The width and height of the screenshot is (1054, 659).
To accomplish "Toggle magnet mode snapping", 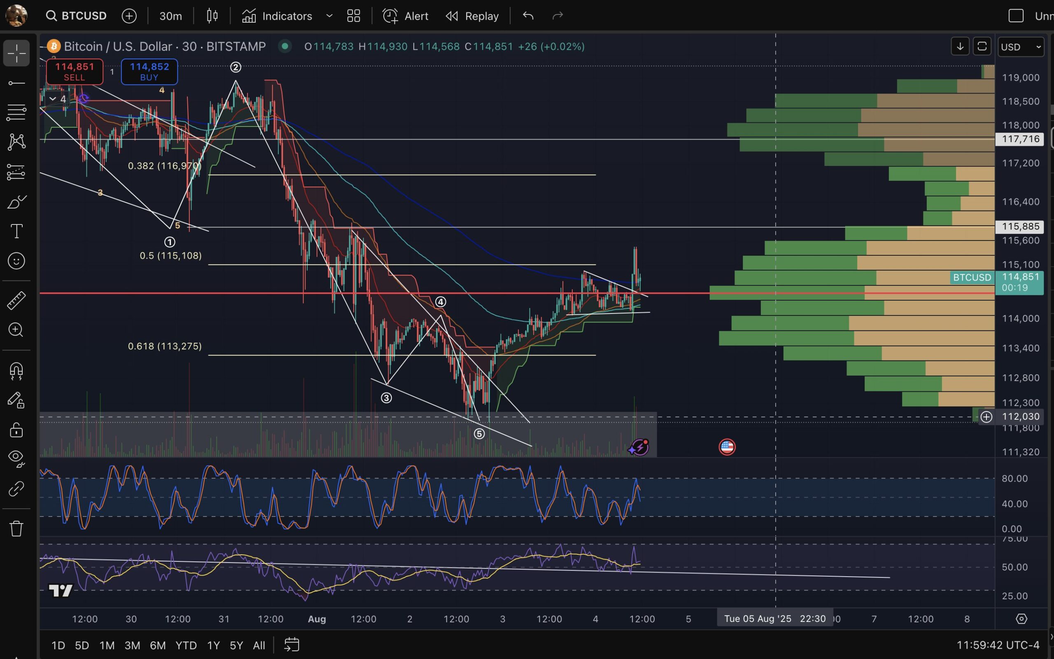I will (x=16, y=371).
